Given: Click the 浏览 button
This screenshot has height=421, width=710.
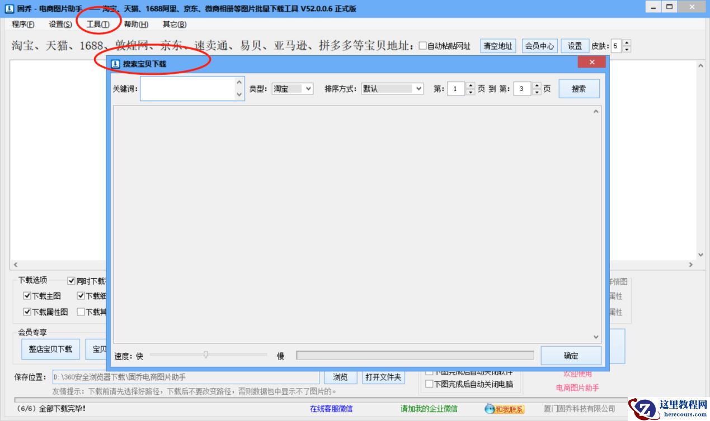Looking at the screenshot, I should coord(340,377).
